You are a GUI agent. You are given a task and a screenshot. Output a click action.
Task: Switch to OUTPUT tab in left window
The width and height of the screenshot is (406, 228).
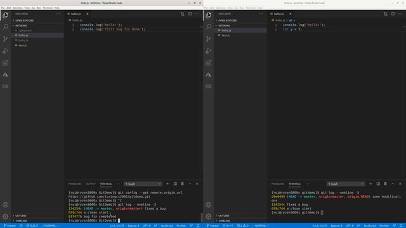pos(91,184)
